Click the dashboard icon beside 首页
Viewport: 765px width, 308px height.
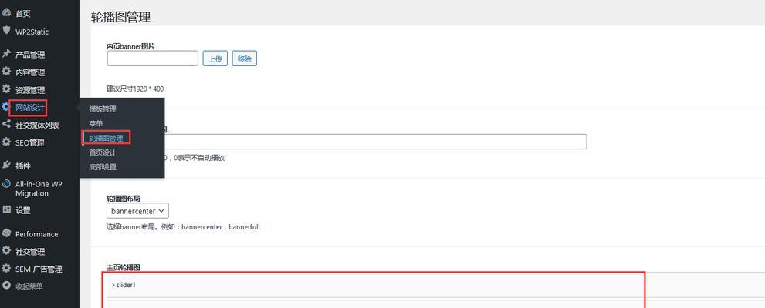tap(6, 14)
